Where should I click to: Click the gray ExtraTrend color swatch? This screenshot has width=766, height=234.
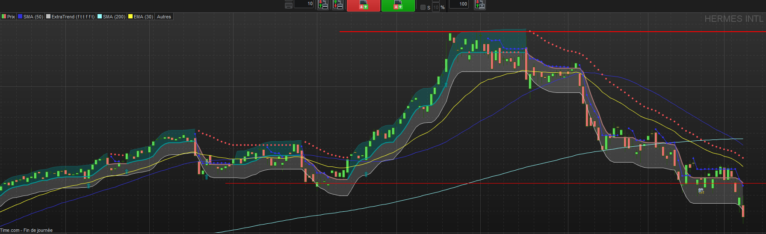click(x=48, y=17)
